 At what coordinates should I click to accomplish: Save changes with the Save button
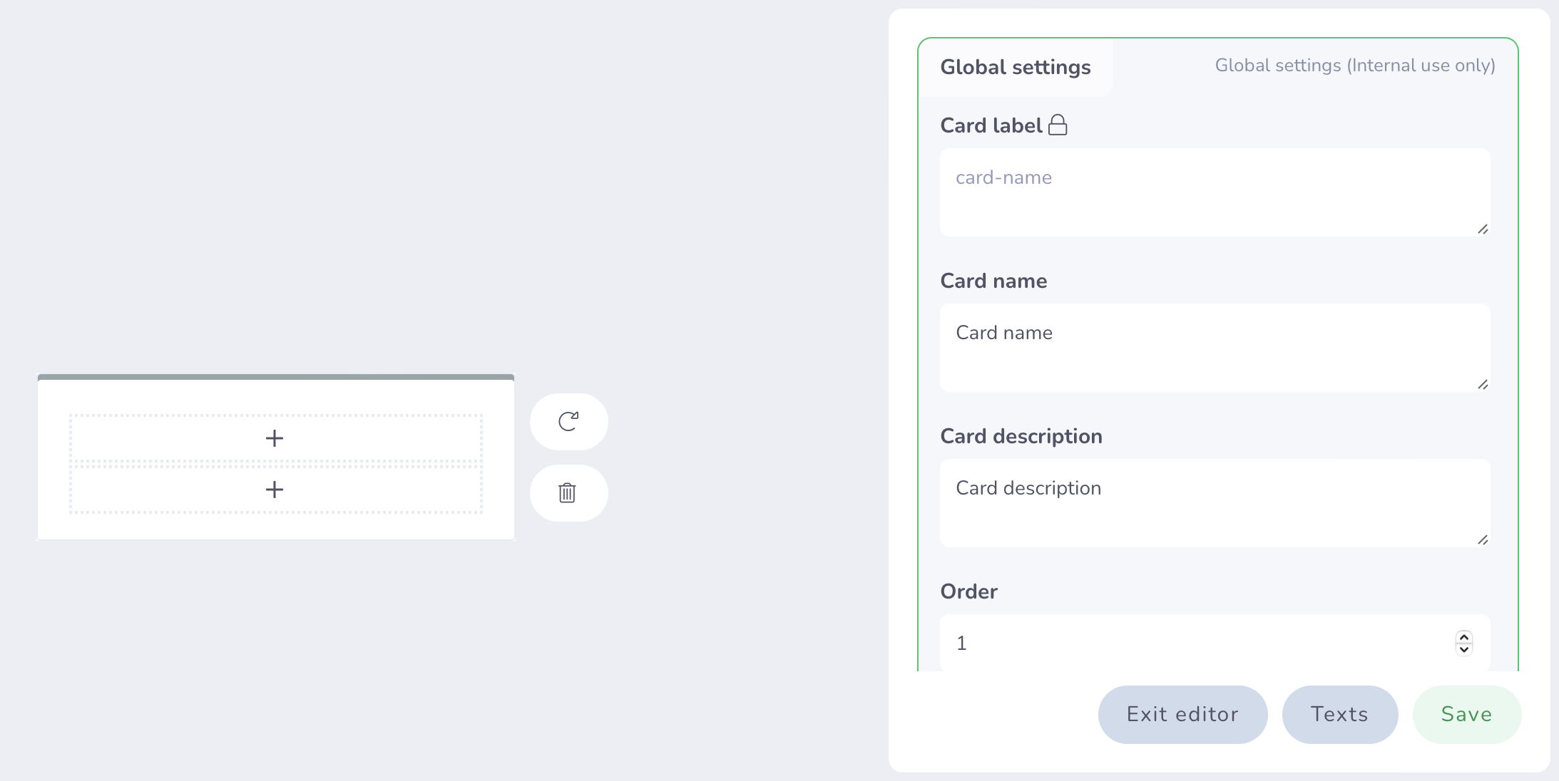pyautogui.click(x=1466, y=714)
